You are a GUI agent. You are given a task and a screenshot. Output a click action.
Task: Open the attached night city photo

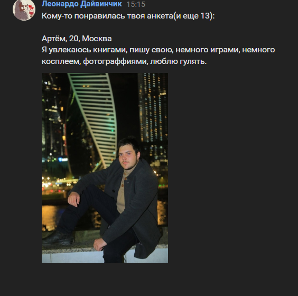(105, 168)
